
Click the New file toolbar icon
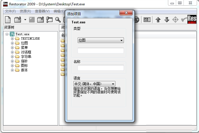tap(8, 19)
